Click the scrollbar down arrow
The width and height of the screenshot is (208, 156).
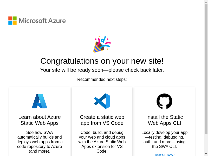(206, 154)
